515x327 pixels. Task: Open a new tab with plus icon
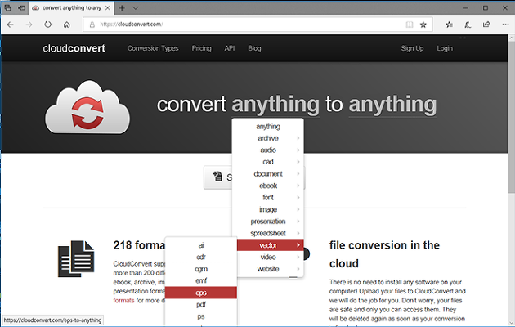[122, 8]
